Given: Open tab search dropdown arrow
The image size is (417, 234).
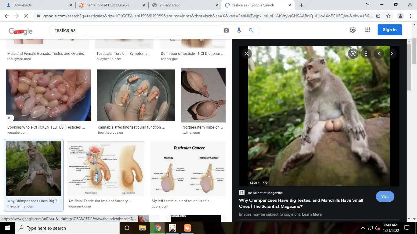Looking at the screenshot, I should (x=368, y=5).
